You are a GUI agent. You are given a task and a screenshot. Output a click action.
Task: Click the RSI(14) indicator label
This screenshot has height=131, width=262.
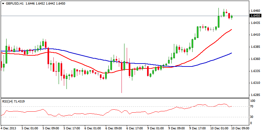click(x=13, y=101)
